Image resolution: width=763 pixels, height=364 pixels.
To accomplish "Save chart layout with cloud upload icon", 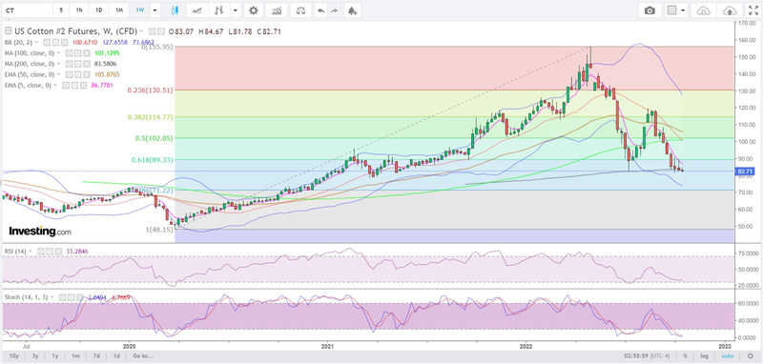I will tap(730, 10).
